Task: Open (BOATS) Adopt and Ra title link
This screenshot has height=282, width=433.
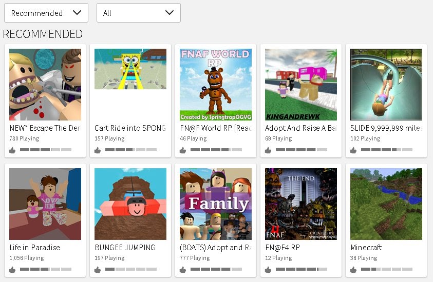Action: pos(216,248)
